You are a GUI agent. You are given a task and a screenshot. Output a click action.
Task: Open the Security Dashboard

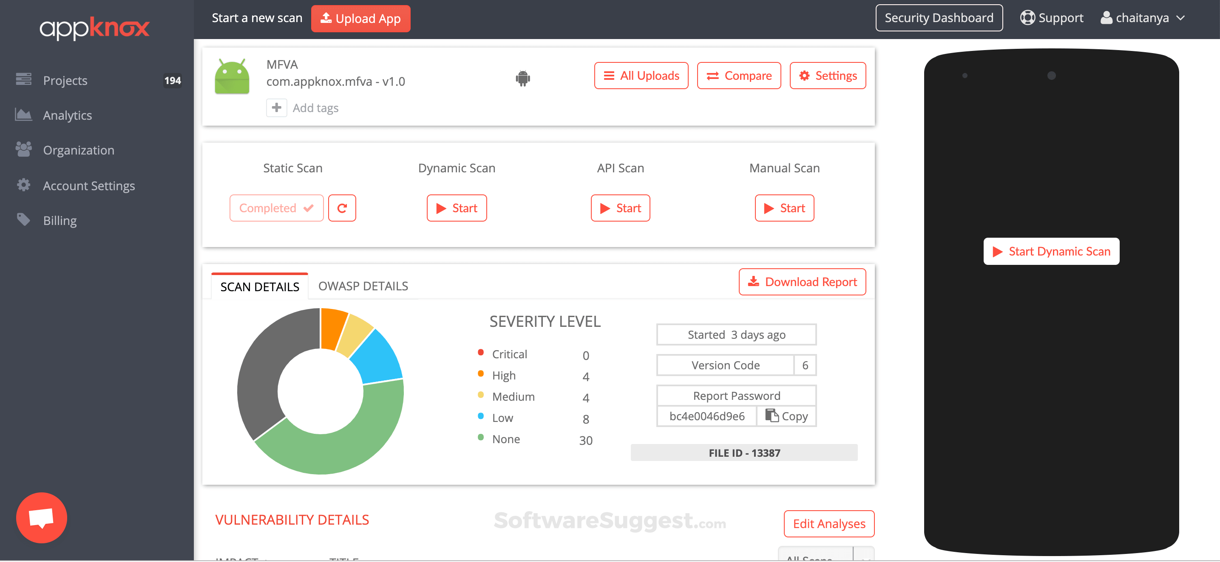point(939,18)
